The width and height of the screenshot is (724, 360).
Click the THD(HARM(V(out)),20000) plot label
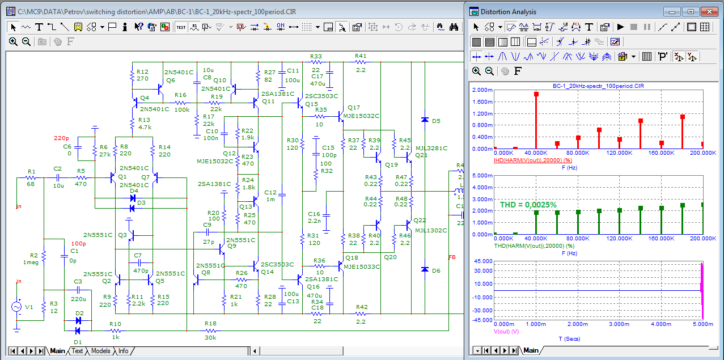tap(534, 245)
